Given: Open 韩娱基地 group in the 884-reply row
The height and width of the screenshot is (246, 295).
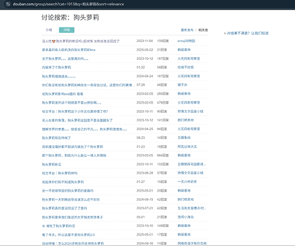Looking at the screenshot, I should (x=184, y=155).
